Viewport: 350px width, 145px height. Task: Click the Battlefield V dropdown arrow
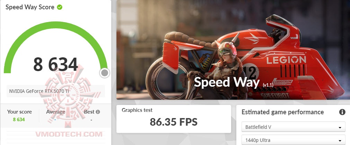point(340,128)
